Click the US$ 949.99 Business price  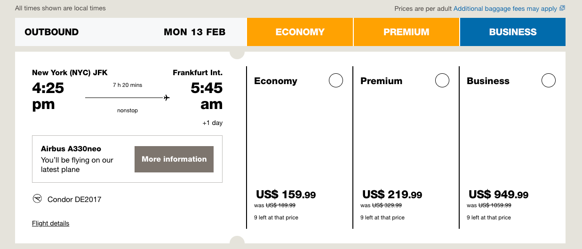point(498,195)
